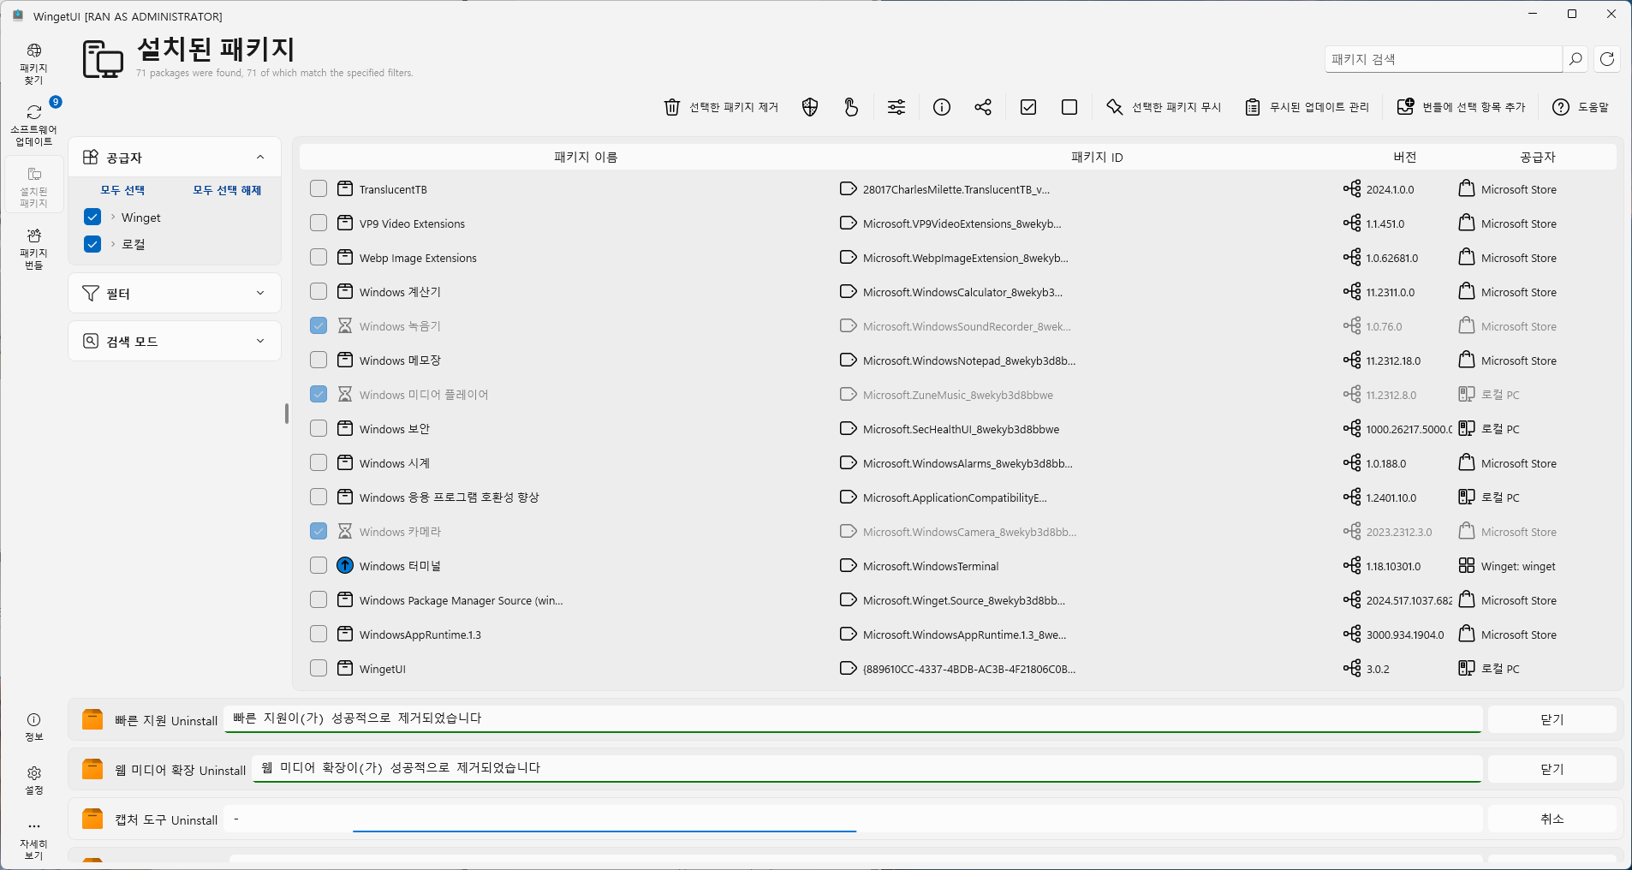Close the 웹 미디어 확장 Uninstall result

1552,769
